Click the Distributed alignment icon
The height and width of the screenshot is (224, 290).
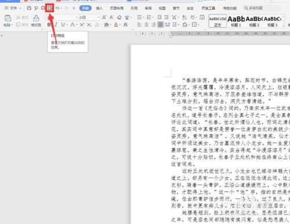click(168, 25)
